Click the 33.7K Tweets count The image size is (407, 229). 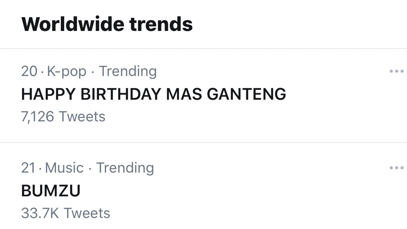pos(66,213)
